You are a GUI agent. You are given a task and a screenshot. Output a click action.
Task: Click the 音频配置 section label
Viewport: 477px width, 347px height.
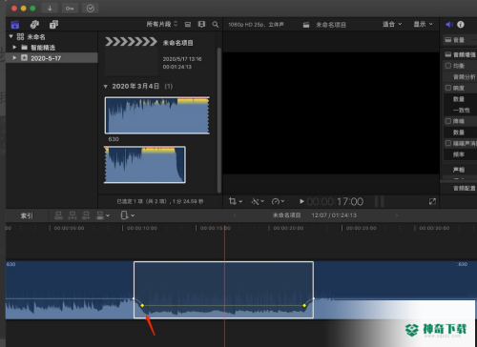click(465, 189)
